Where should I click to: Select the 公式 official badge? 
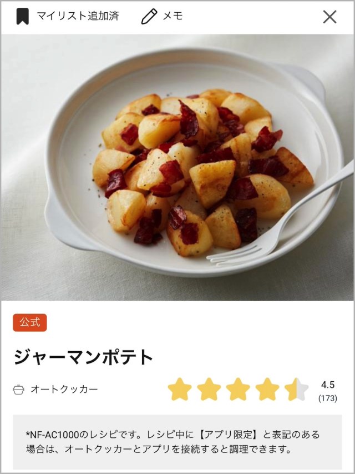(x=29, y=322)
